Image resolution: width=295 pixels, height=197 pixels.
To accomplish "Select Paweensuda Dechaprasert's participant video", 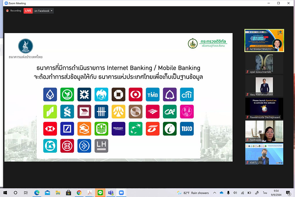I will [264, 108].
